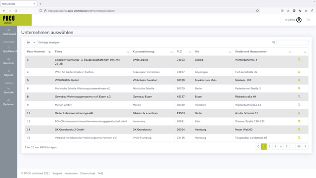Open GK Grundbesitz 2 GmbH via magnifier icon

pos(299,130)
